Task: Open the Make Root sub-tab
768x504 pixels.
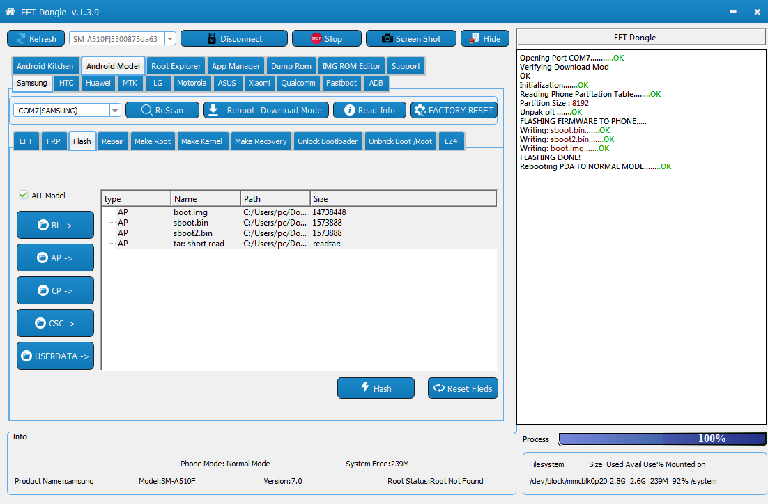Action: coord(153,141)
